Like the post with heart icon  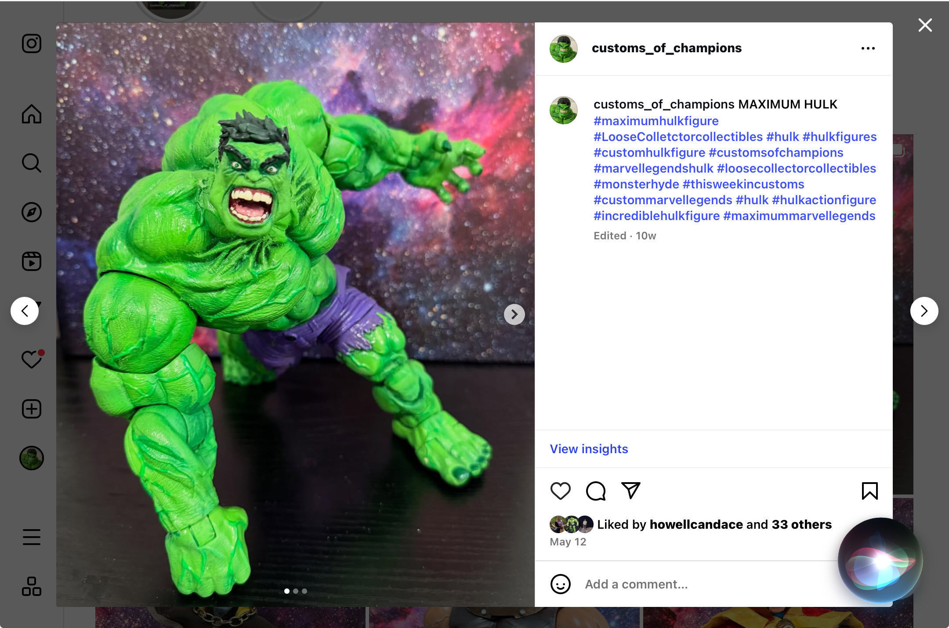click(560, 491)
